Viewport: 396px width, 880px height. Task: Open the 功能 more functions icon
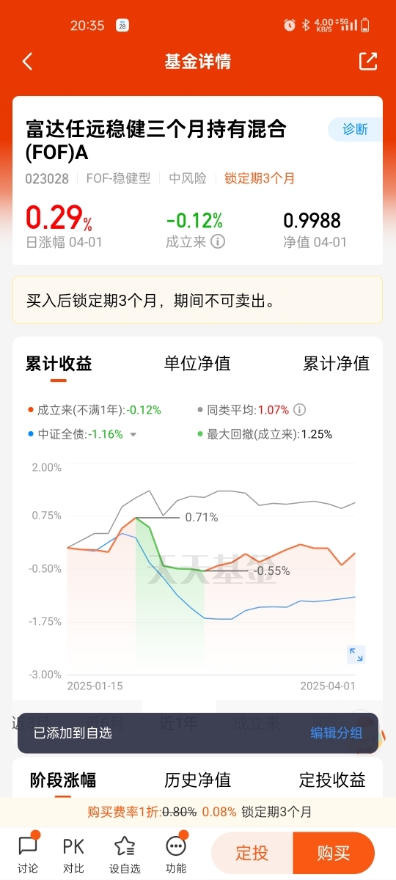(176, 854)
